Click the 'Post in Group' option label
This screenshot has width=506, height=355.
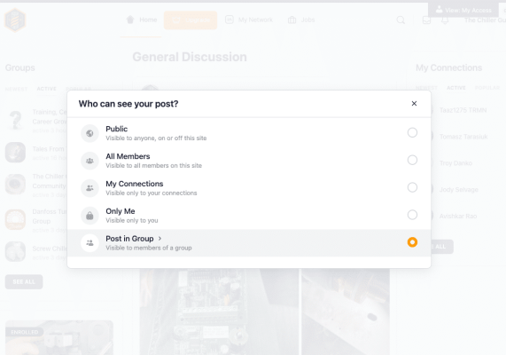(x=129, y=239)
